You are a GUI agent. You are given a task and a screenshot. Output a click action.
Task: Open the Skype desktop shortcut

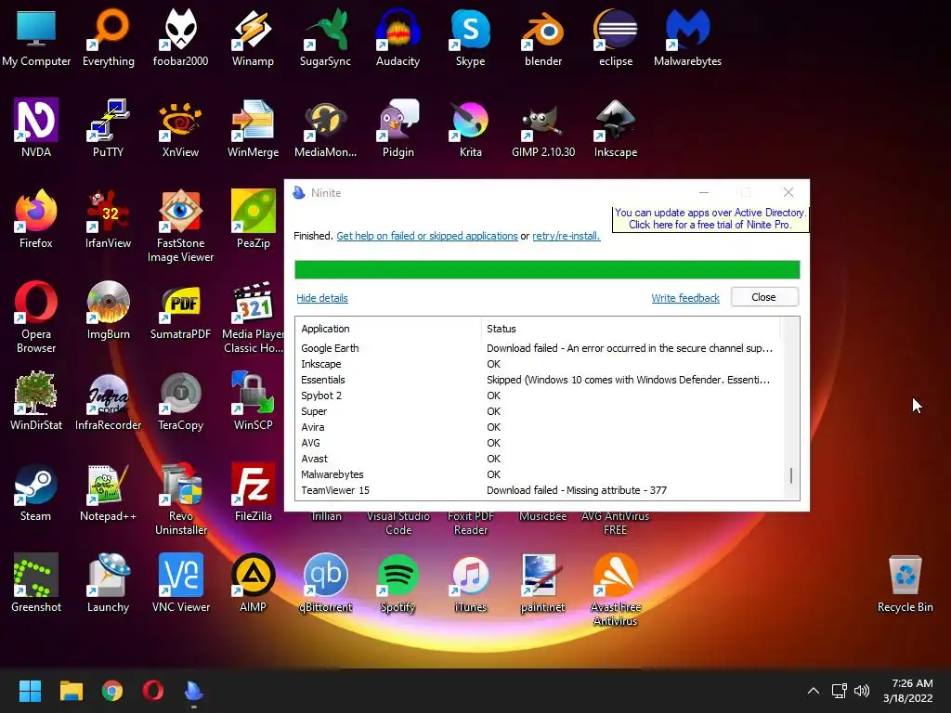pyautogui.click(x=470, y=37)
